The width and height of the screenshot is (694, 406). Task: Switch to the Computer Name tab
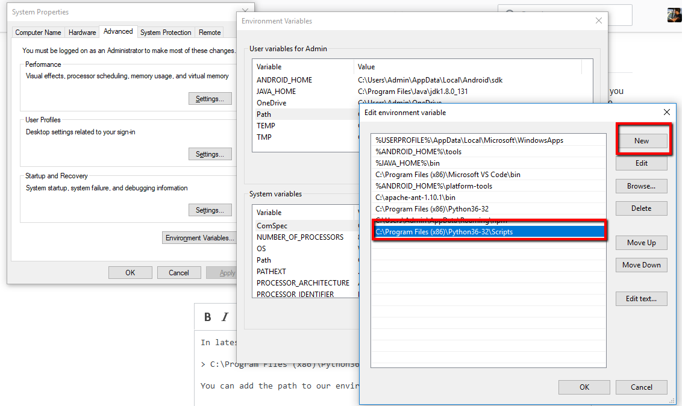click(x=38, y=33)
